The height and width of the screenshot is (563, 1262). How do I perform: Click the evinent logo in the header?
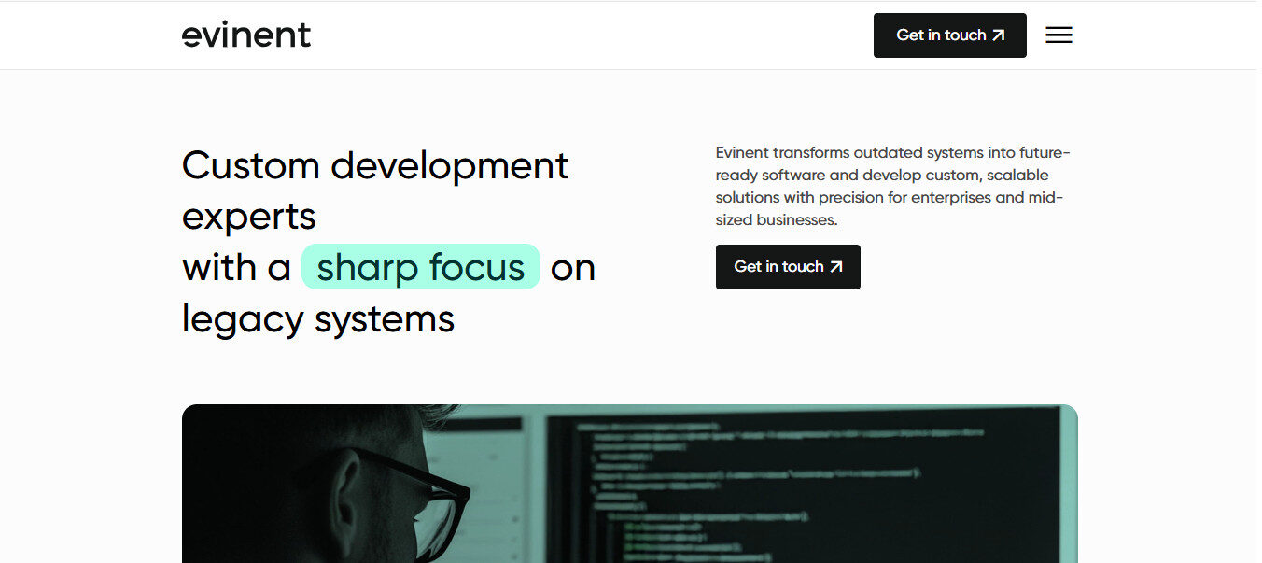[245, 35]
